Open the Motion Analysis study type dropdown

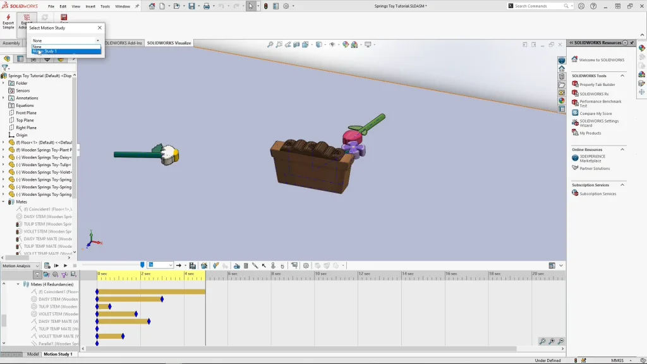[x=20, y=265]
